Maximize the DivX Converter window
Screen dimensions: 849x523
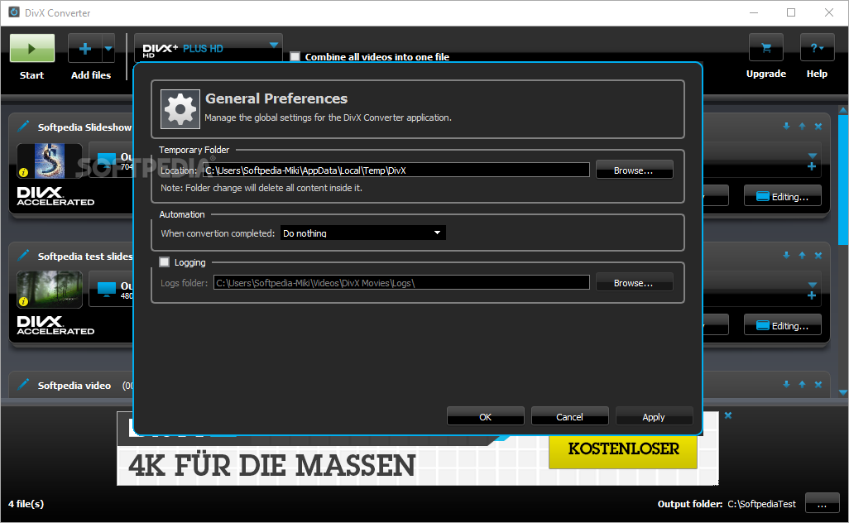(x=791, y=12)
